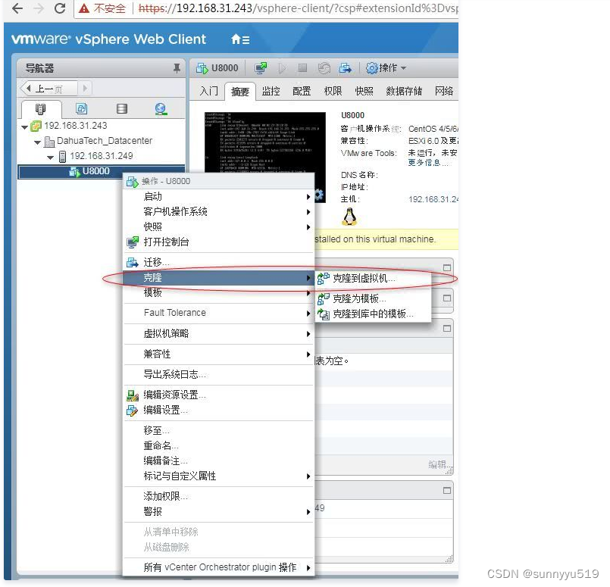Screen dimensions: 610x587
Task: Choose 克隆到库中的模板 in submenu
Action: pos(373,314)
